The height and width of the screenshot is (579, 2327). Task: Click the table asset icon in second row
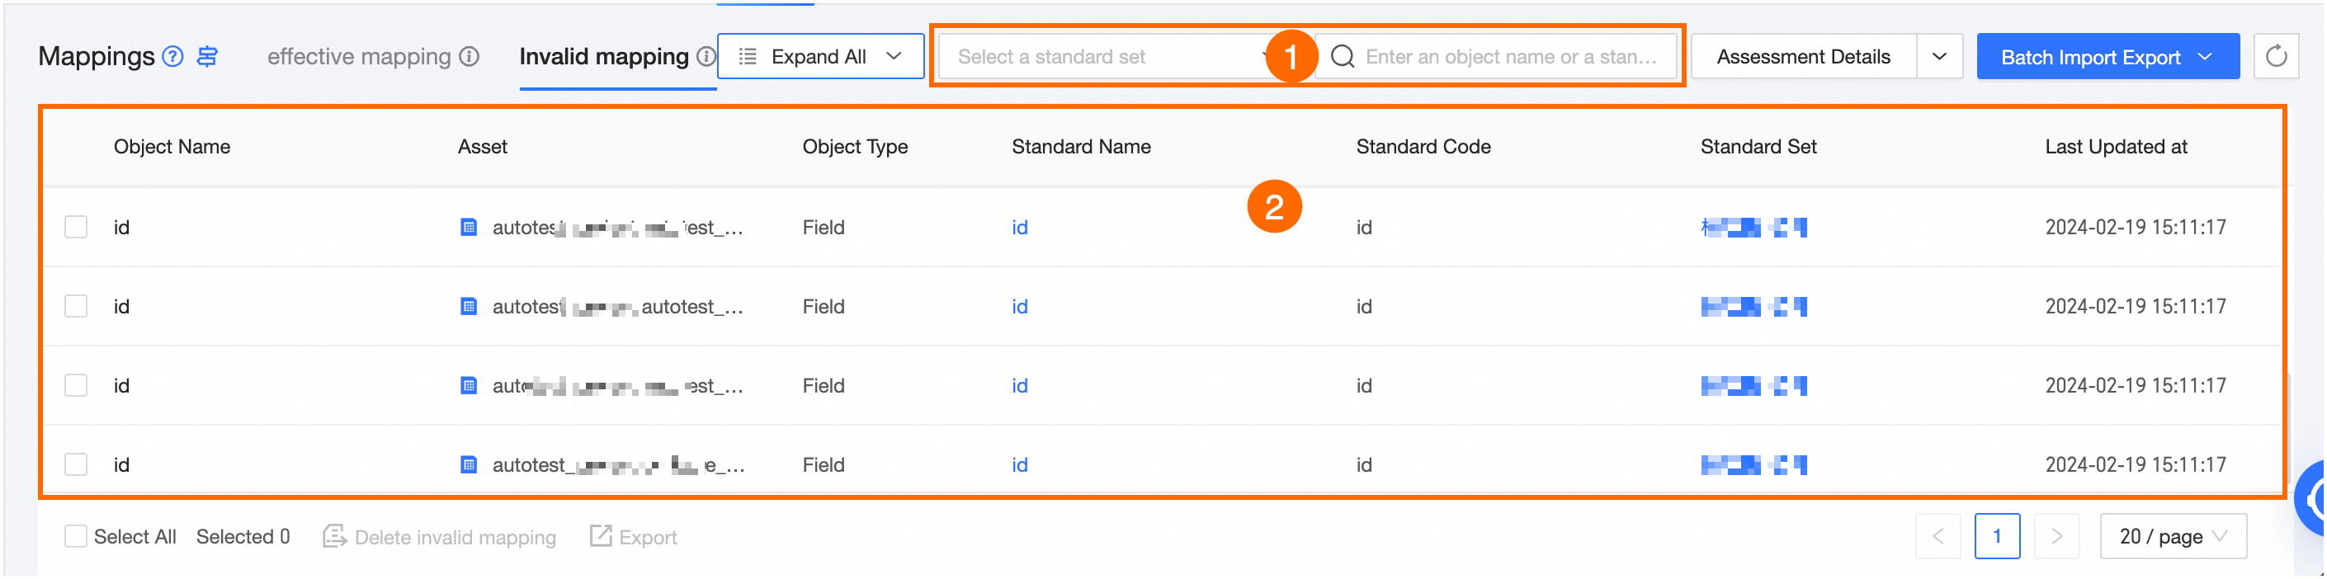(468, 306)
